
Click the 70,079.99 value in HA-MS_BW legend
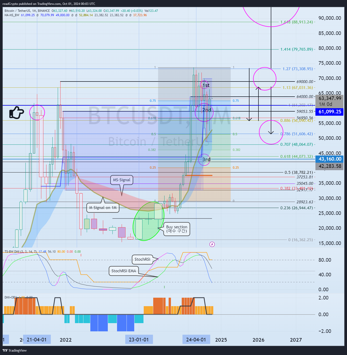tap(47, 15)
